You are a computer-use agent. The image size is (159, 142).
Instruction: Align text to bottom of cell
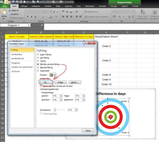71,12
